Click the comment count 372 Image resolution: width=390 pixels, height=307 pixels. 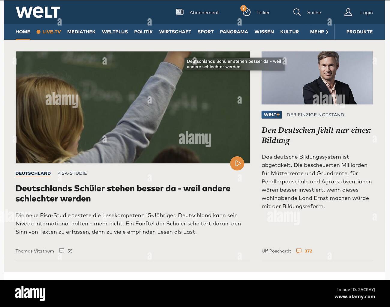coord(308,251)
